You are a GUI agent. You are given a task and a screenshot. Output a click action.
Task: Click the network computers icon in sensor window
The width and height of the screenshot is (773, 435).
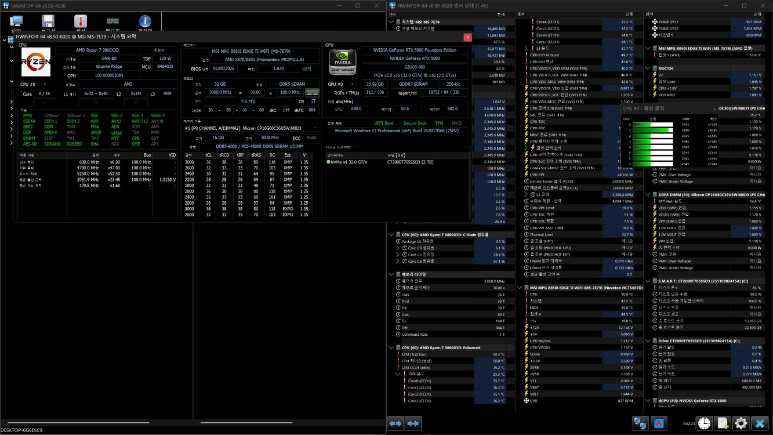(640, 423)
